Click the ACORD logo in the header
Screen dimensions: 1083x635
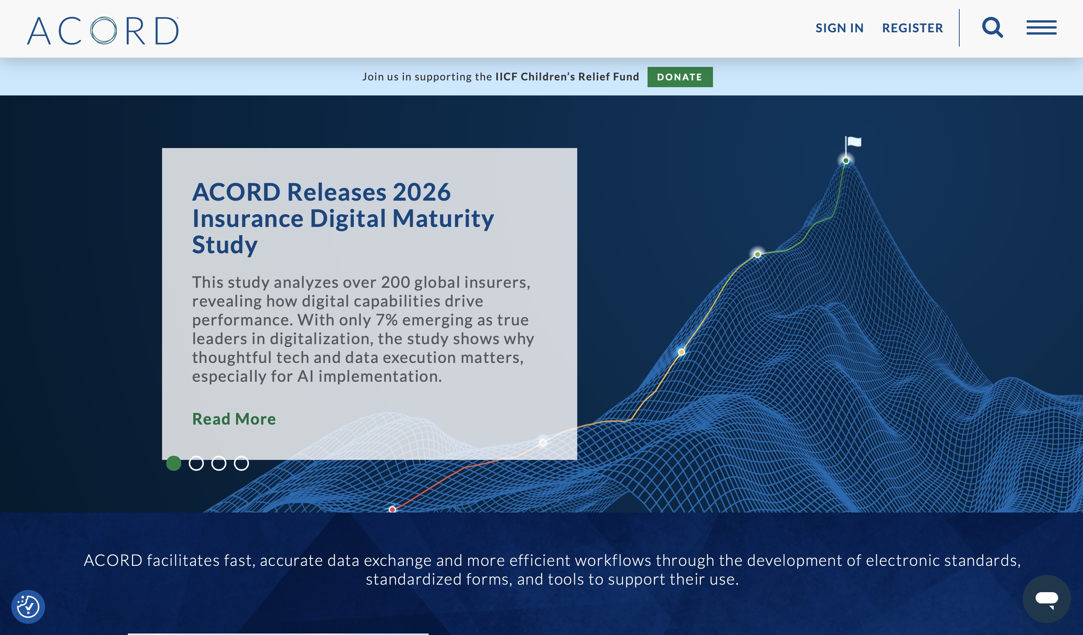coord(103,30)
